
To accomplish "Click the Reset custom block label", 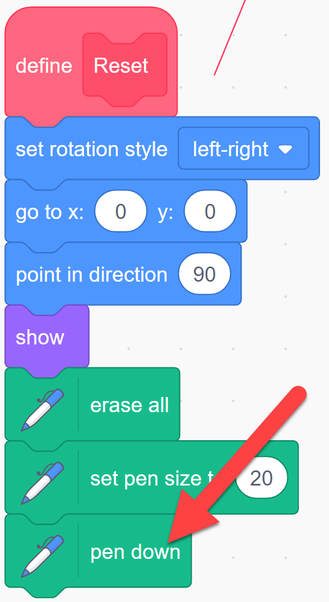I will coord(121,66).
